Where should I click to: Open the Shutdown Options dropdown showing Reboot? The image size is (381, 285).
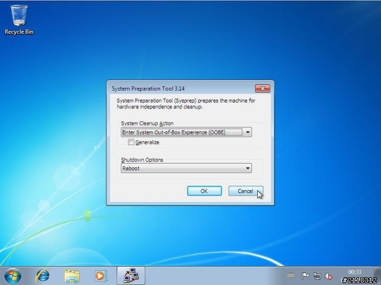pos(186,168)
